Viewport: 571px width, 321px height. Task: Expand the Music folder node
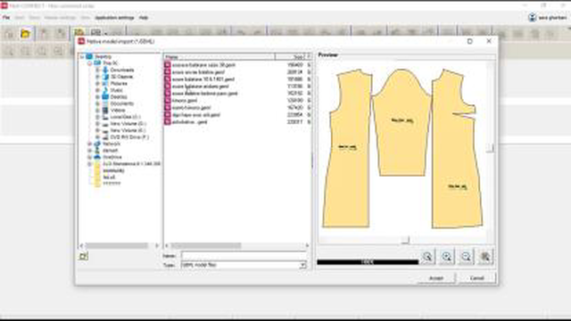click(x=97, y=90)
